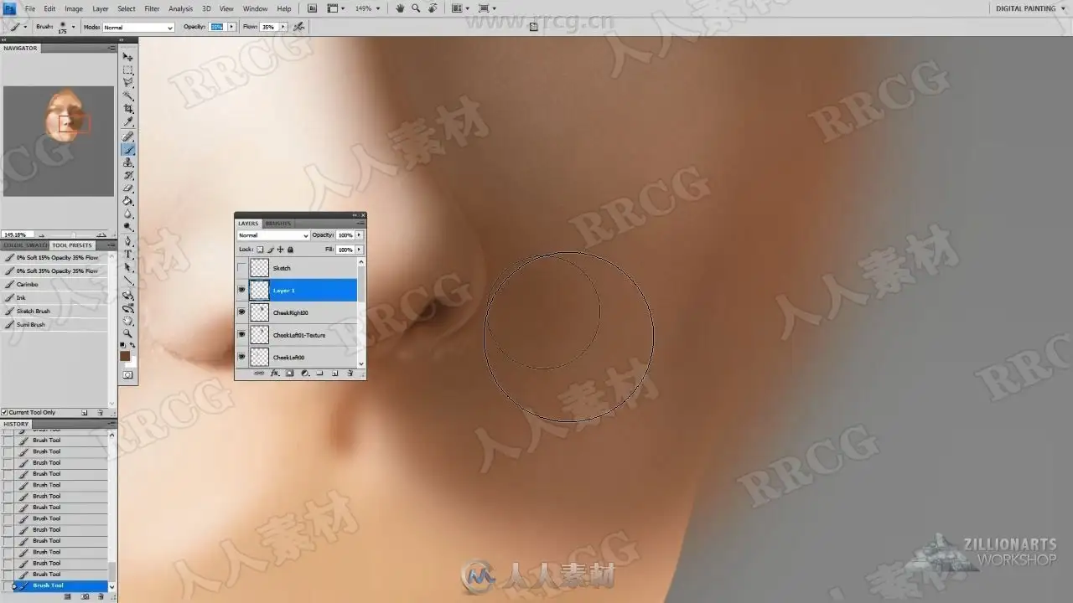The image size is (1073, 603).
Task: Create new tool preset icon
Action: (x=85, y=412)
